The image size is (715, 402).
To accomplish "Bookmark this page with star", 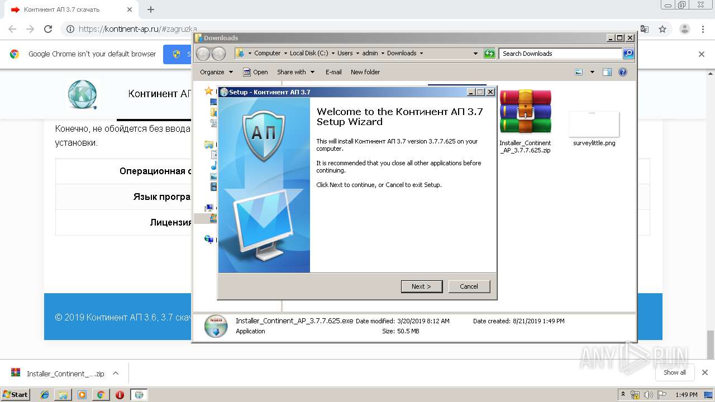I will pos(662,29).
